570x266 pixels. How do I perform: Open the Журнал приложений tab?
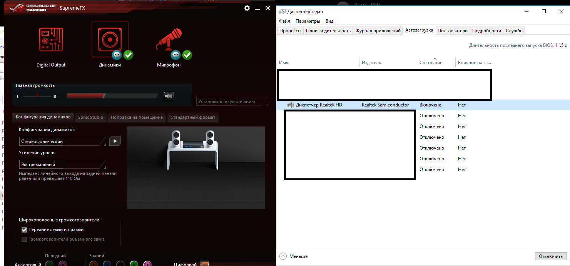click(378, 31)
